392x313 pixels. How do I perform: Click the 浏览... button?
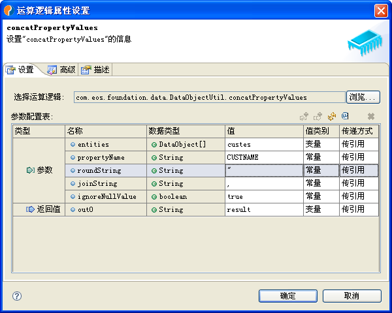363,97
